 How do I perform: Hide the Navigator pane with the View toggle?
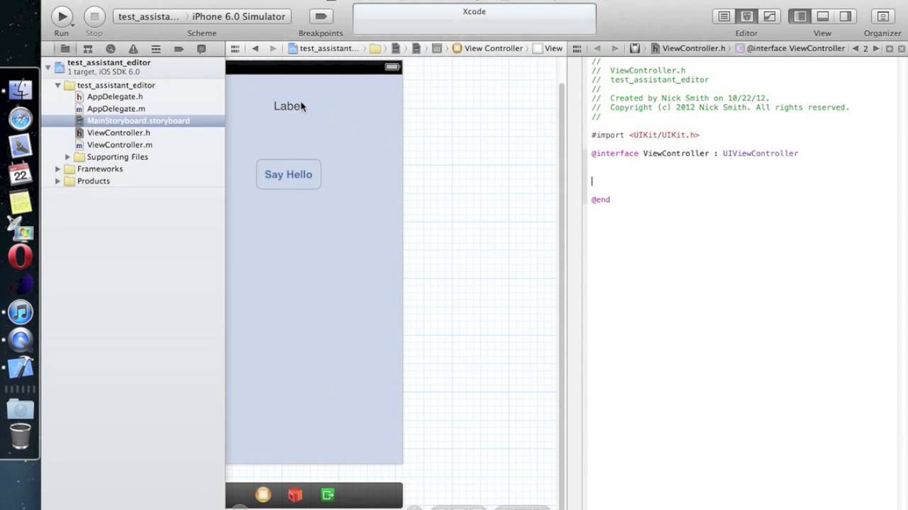[x=800, y=16]
